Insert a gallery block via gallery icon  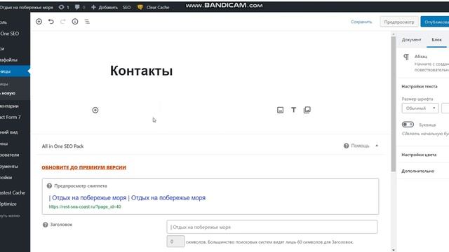(x=307, y=110)
